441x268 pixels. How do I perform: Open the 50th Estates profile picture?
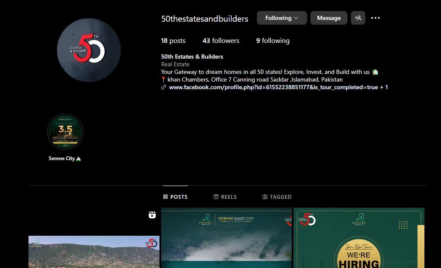pos(88,50)
